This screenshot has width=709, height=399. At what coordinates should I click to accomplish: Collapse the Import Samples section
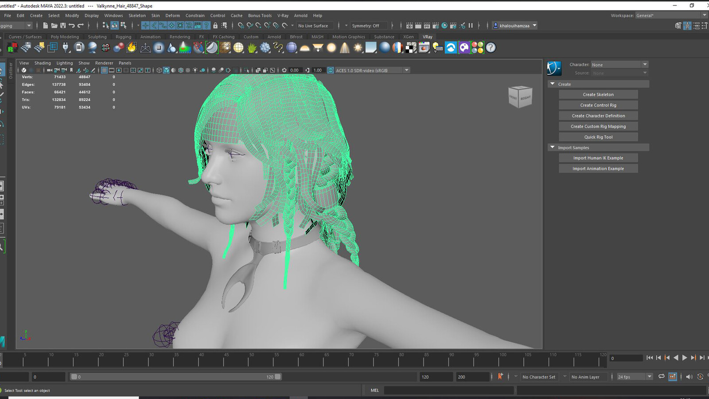pos(552,148)
